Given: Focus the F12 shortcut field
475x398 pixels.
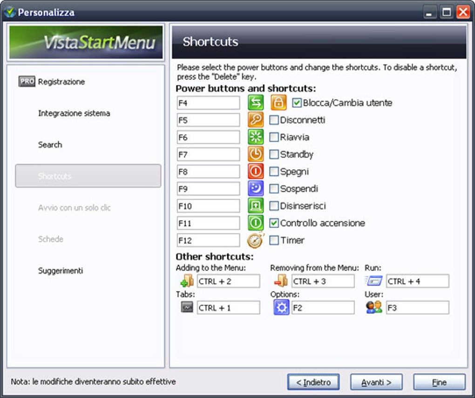Looking at the screenshot, I should point(209,240).
